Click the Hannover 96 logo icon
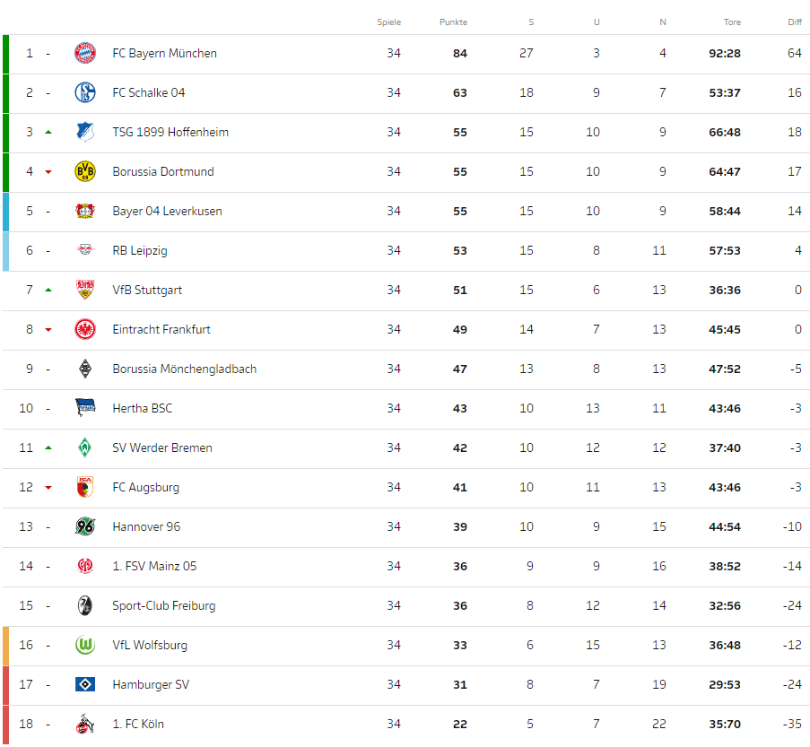The width and height of the screenshot is (810, 747). pos(85,526)
